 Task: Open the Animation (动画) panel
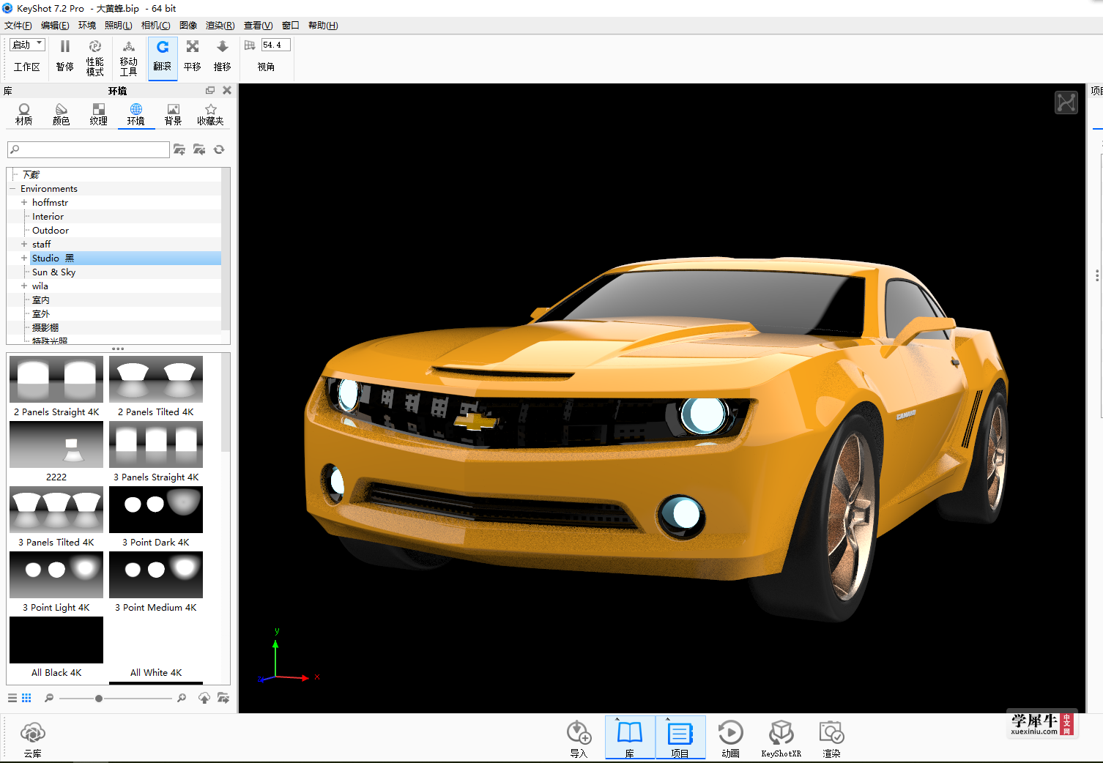[x=731, y=739]
